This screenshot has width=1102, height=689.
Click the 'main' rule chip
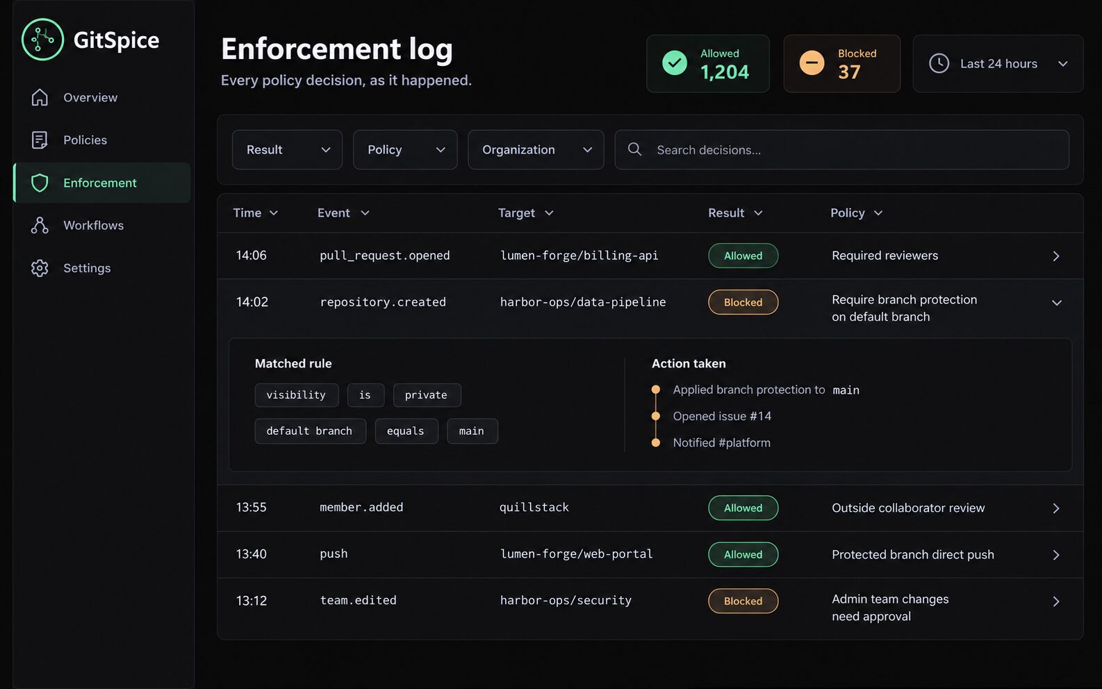click(472, 431)
